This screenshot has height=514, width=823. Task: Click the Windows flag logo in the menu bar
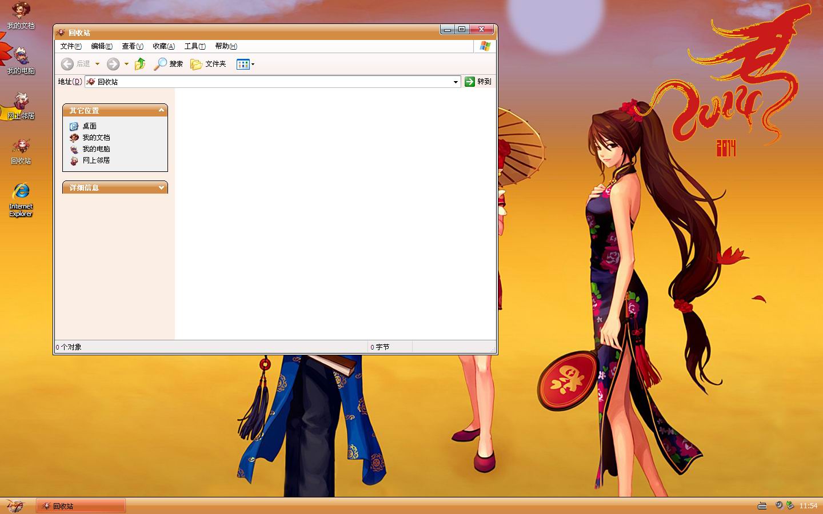(x=485, y=46)
